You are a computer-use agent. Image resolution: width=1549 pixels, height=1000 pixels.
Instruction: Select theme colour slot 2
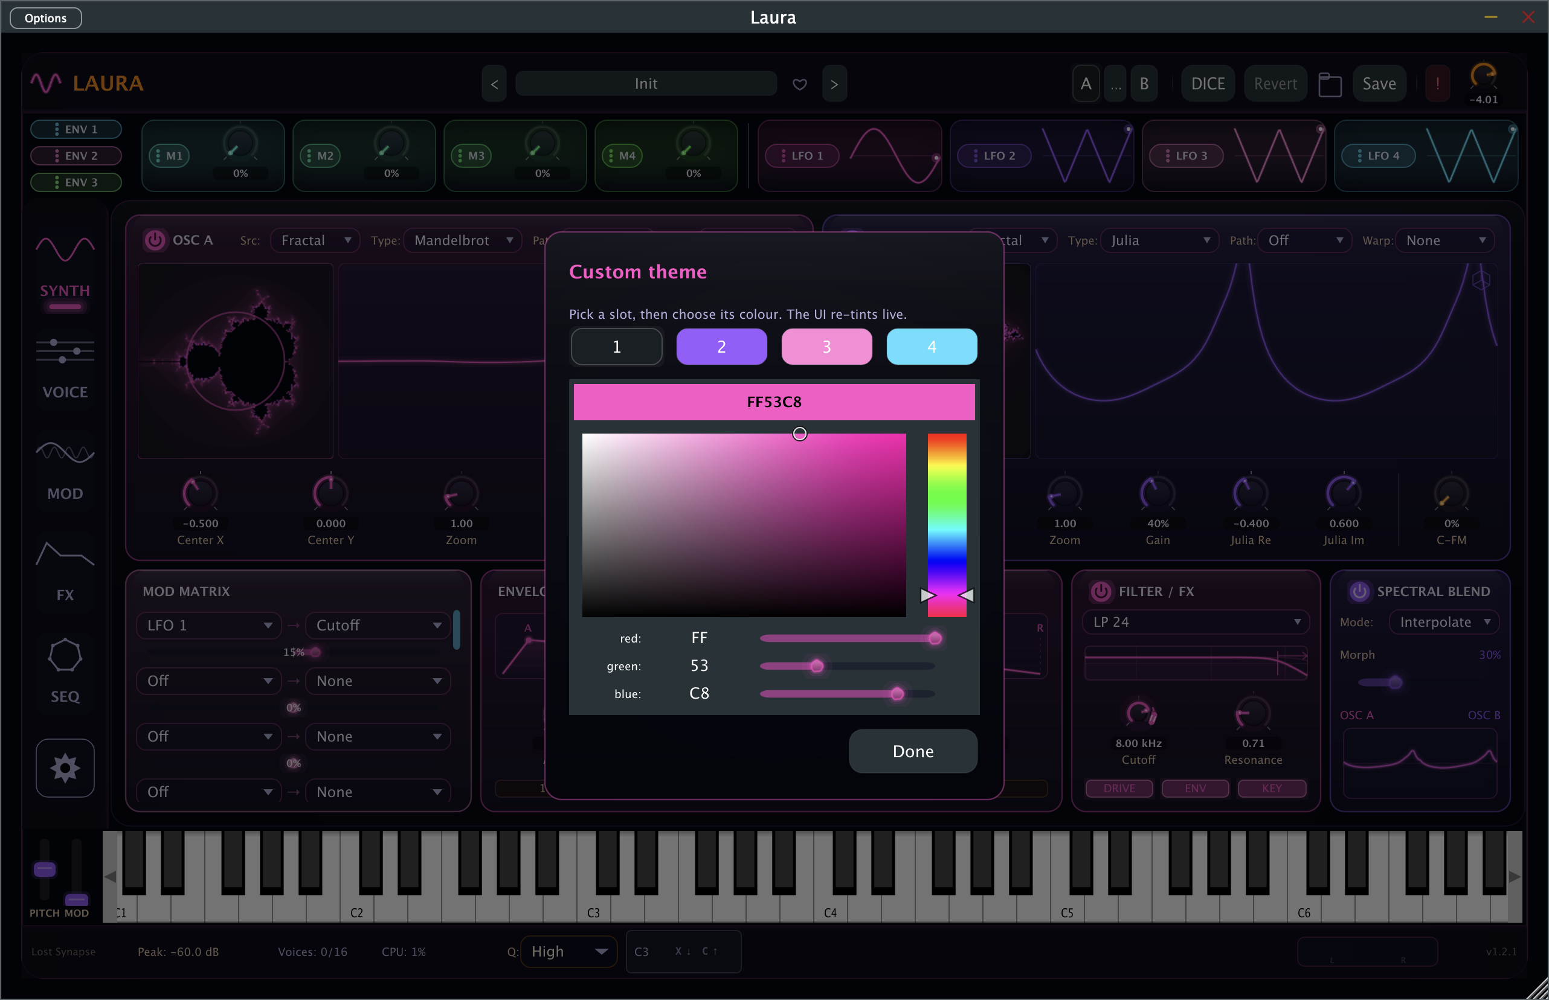coord(721,347)
